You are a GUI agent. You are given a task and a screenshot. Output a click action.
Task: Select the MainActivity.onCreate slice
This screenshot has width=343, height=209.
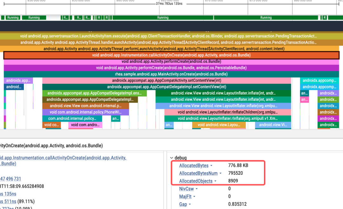171,74
